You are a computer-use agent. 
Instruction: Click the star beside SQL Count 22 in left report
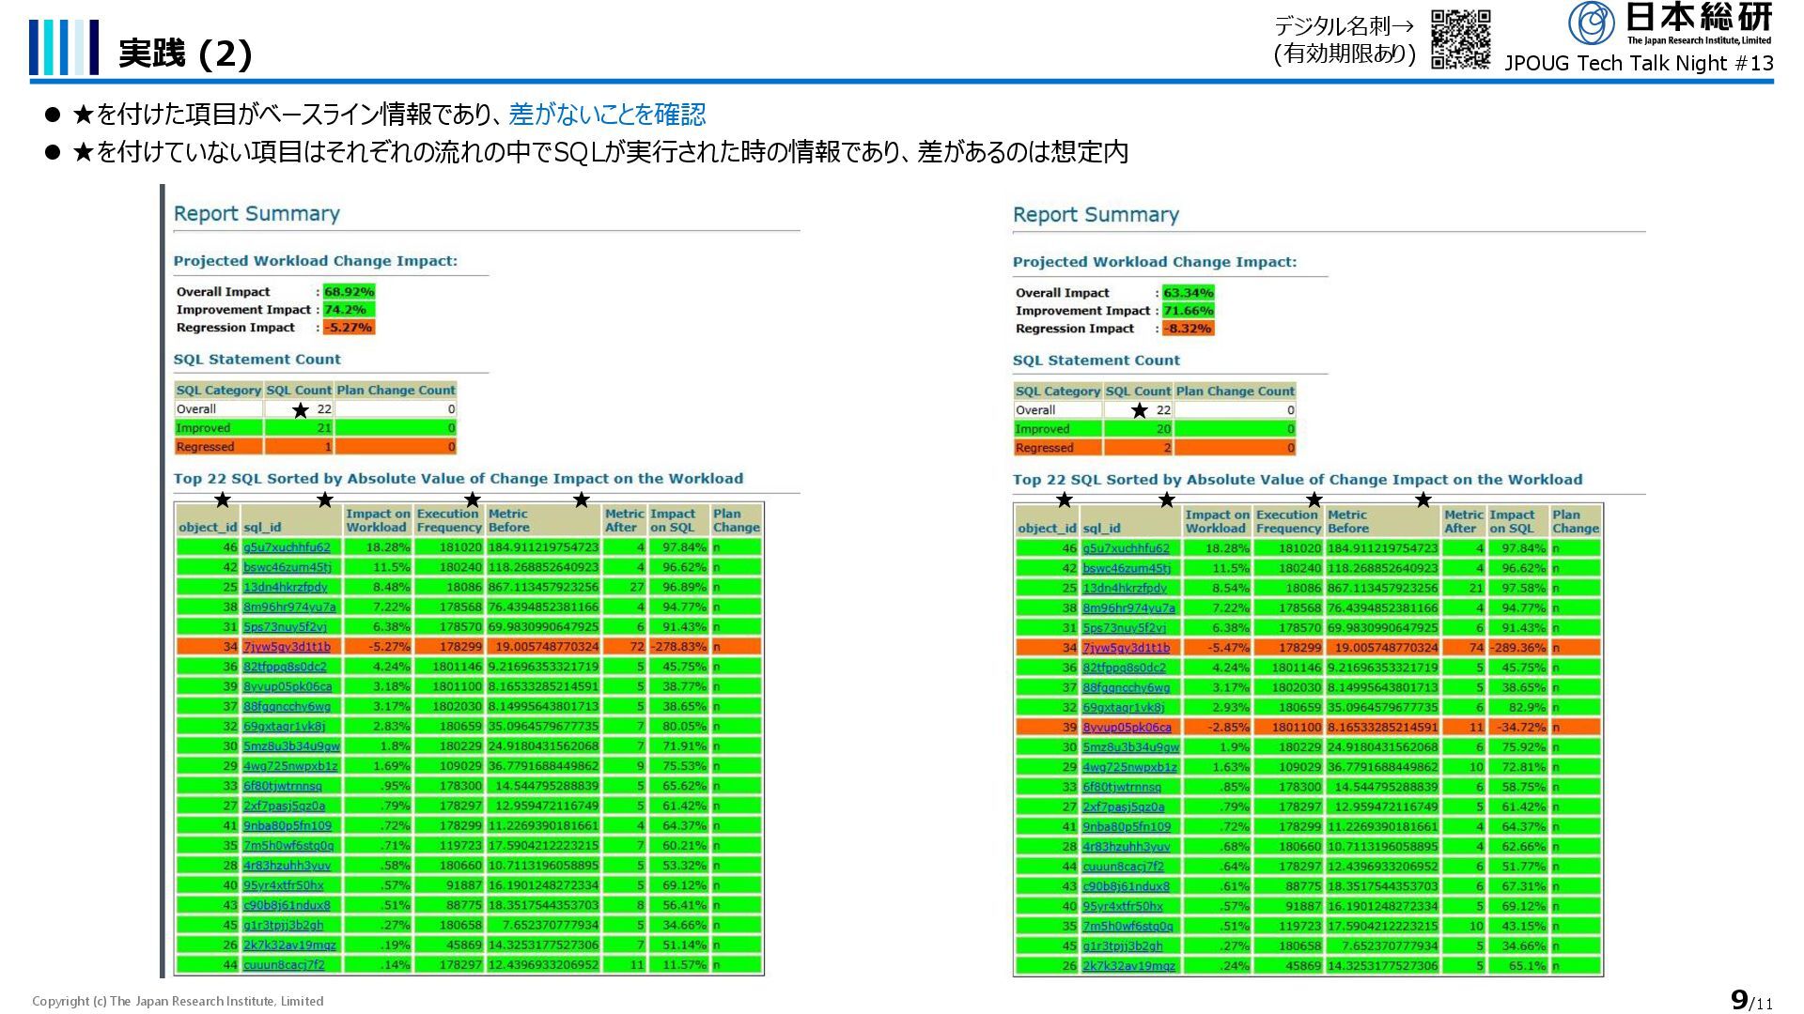300,410
